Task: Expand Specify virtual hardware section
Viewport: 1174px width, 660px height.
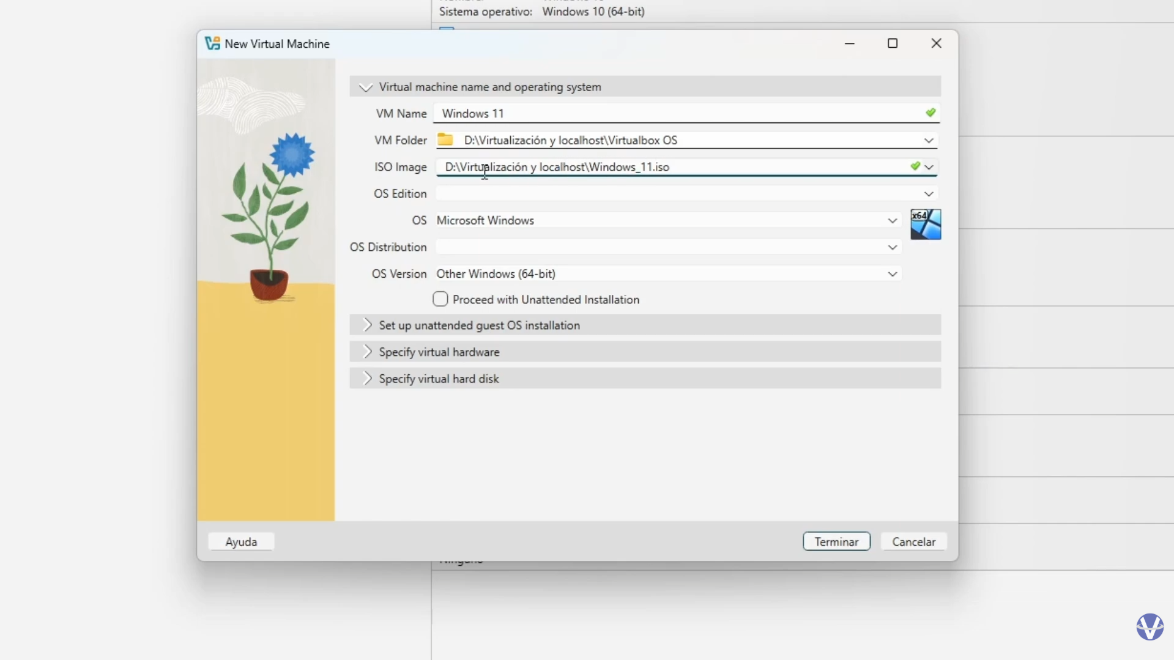Action: (367, 352)
